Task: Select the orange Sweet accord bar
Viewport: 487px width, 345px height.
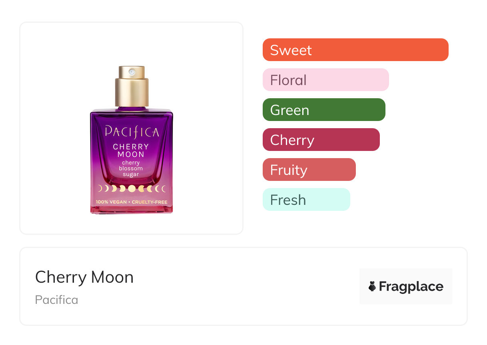Action: [x=355, y=50]
